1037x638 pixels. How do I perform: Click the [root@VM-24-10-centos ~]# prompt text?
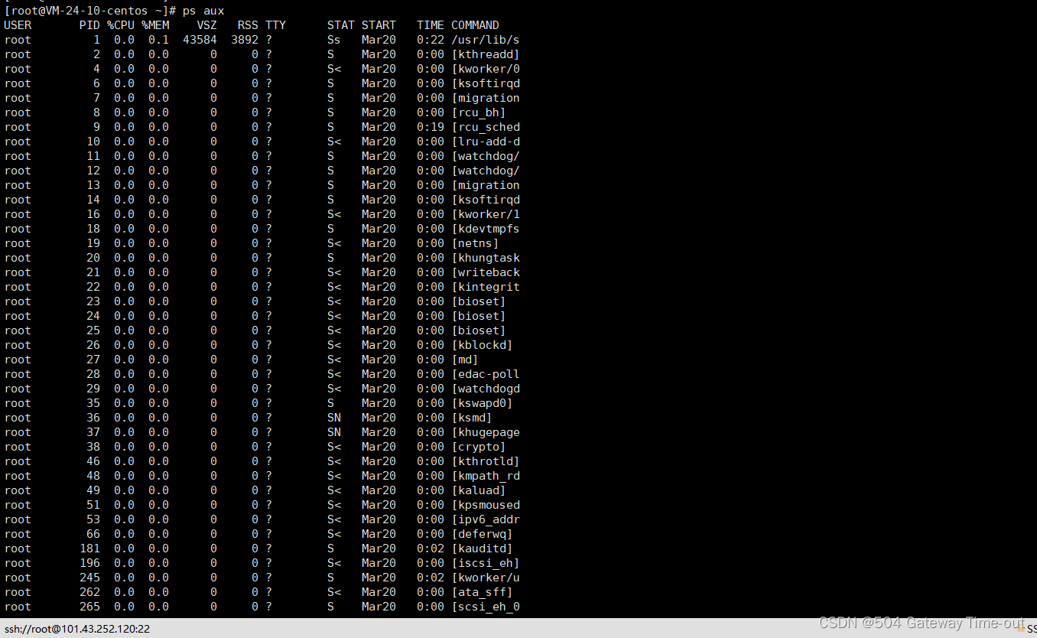[90, 11]
